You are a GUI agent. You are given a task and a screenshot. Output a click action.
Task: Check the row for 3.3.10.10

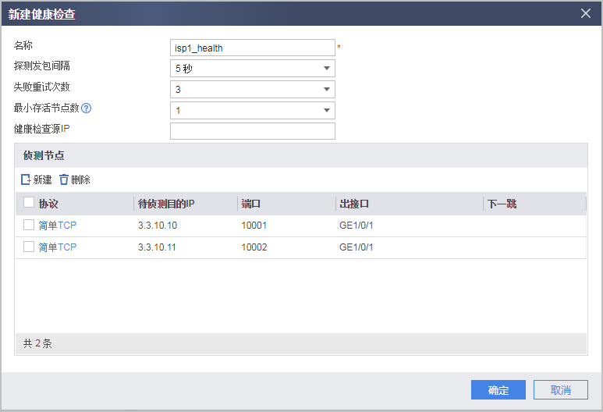click(x=29, y=225)
